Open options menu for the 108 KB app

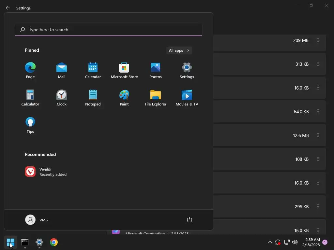(318, 159)
